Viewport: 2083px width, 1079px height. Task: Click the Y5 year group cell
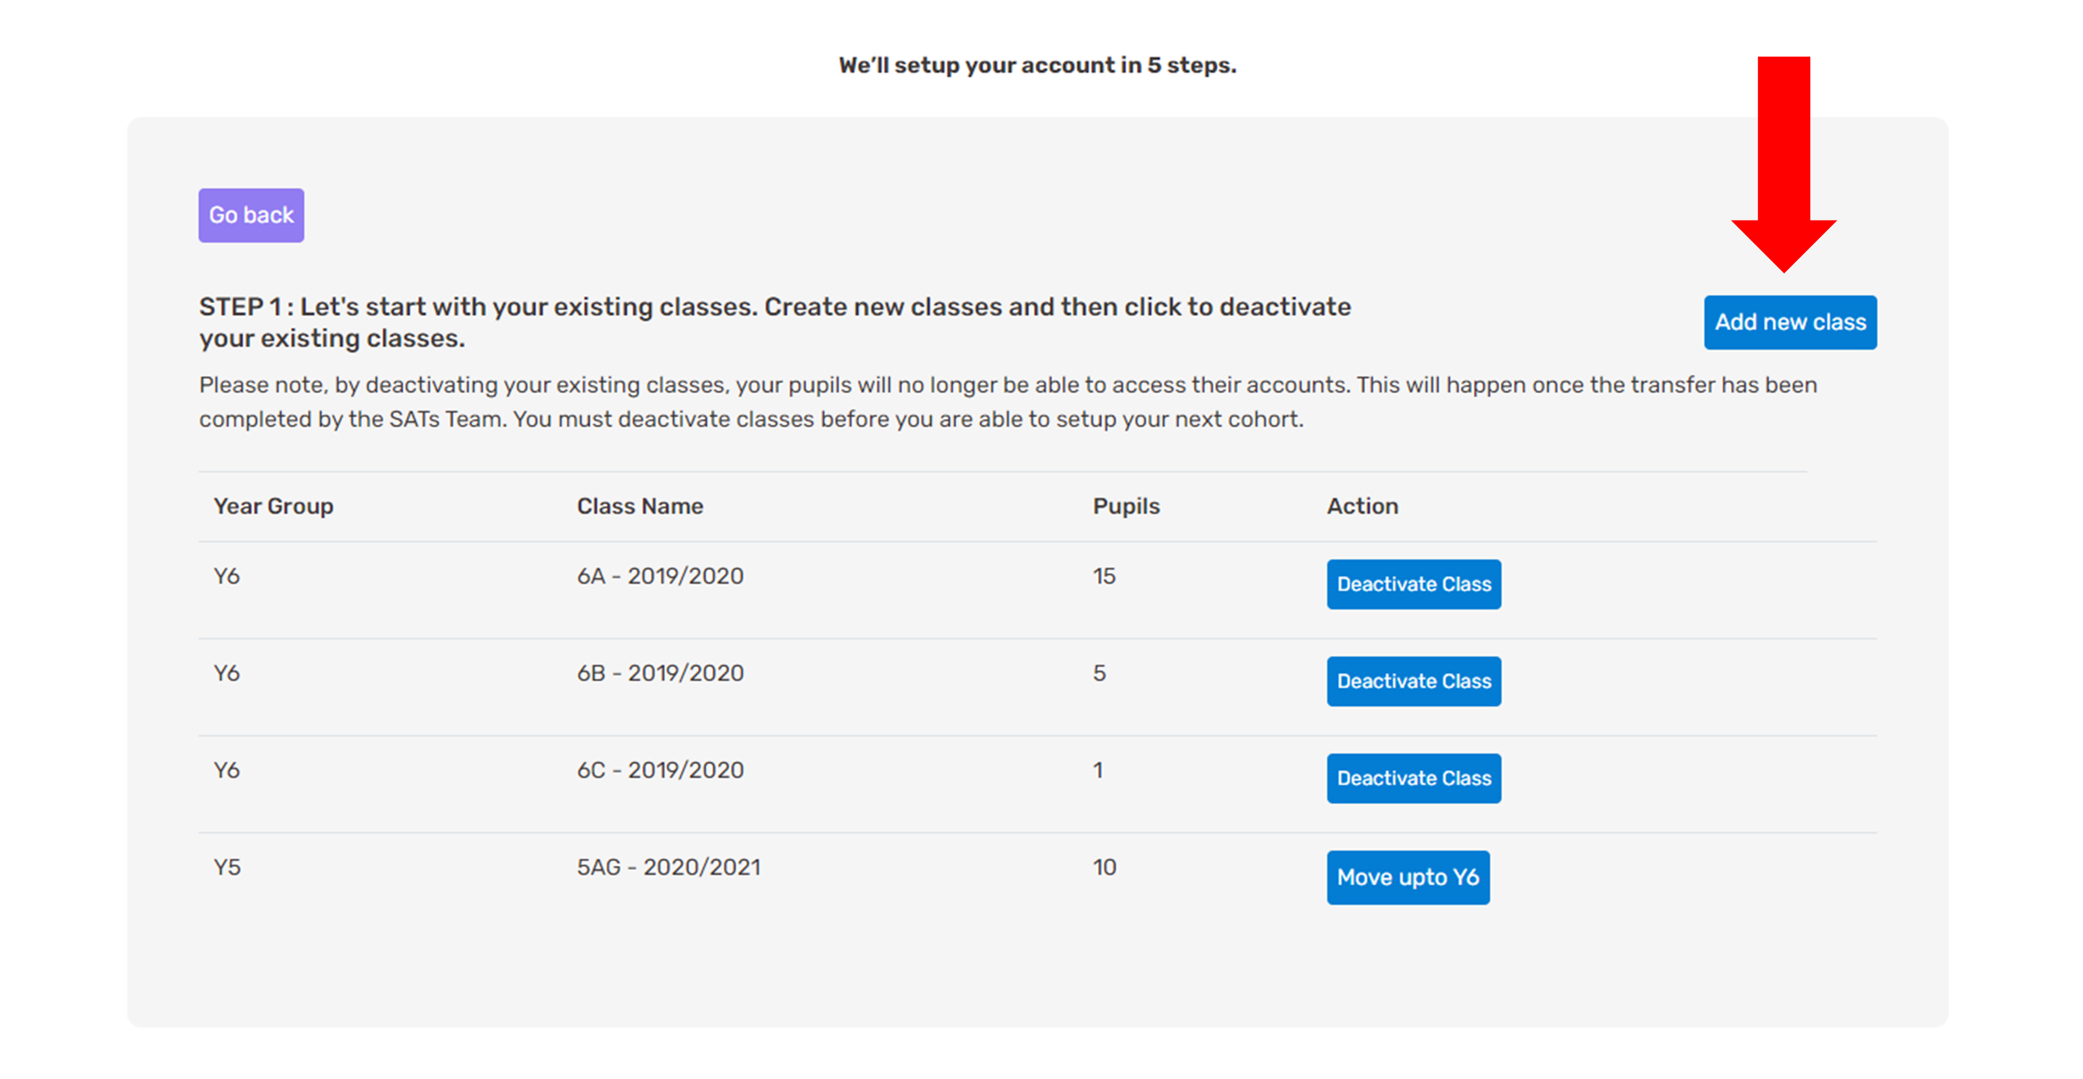[227, 867]
